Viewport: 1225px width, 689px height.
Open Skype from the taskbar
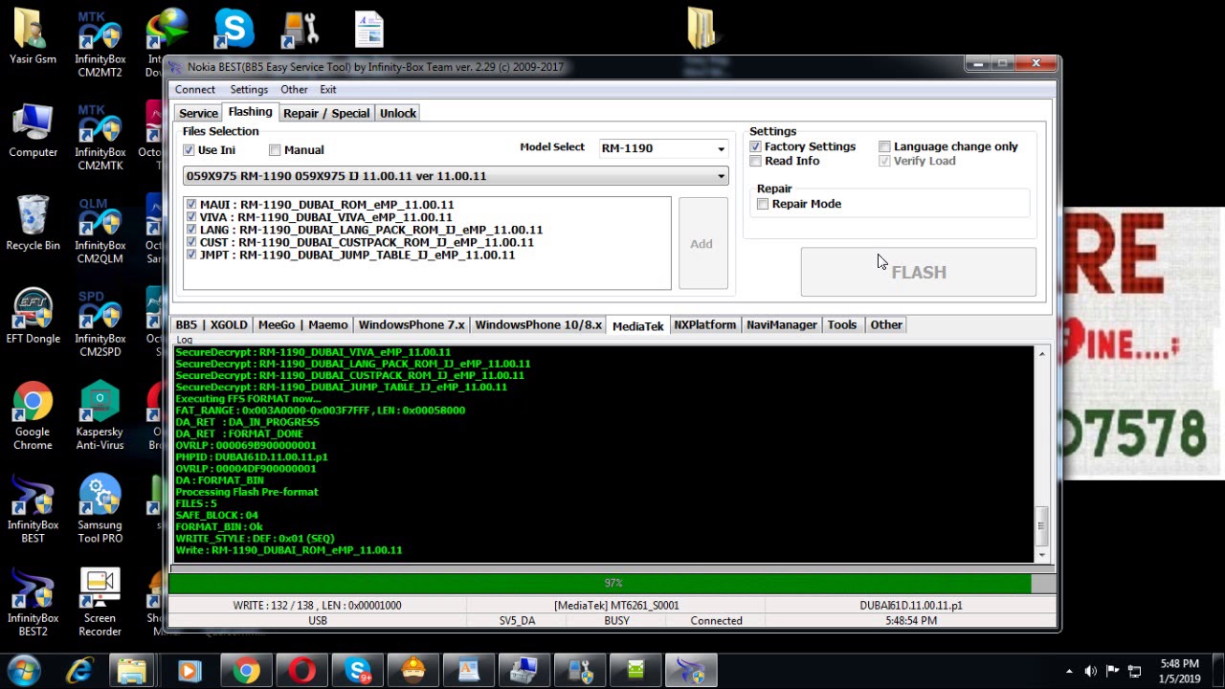coord(358,671)
